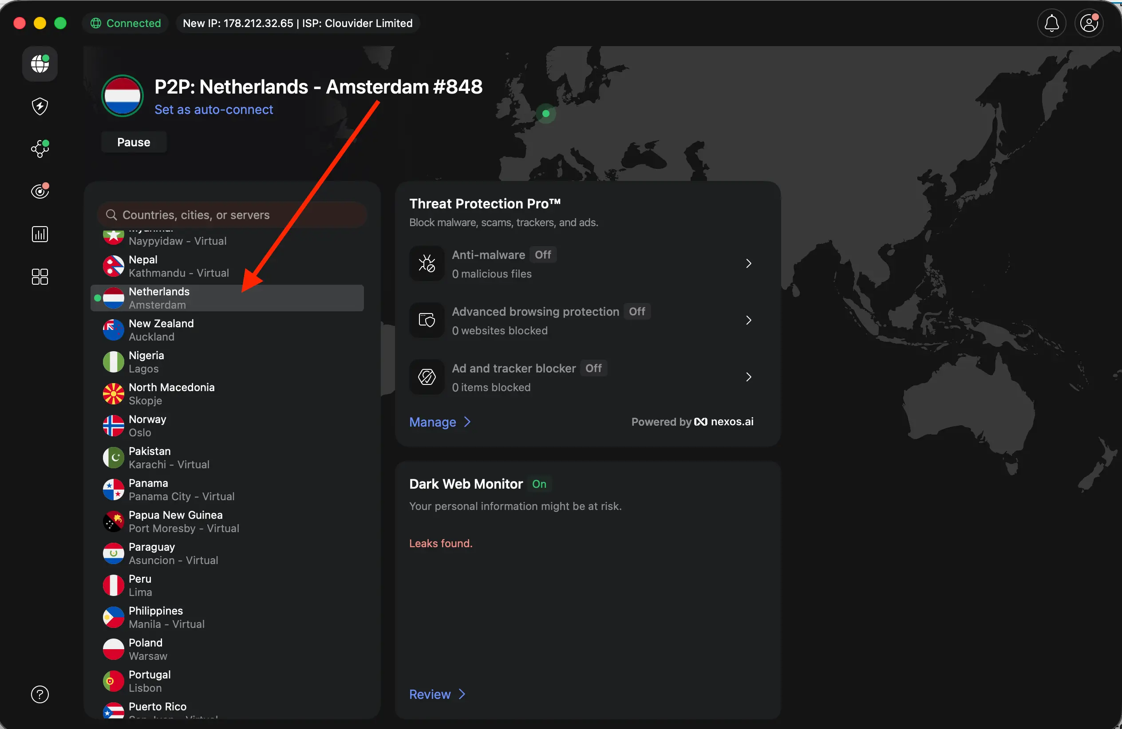Expand Advanced browsing protection chevron

click(x=748, y=320)
